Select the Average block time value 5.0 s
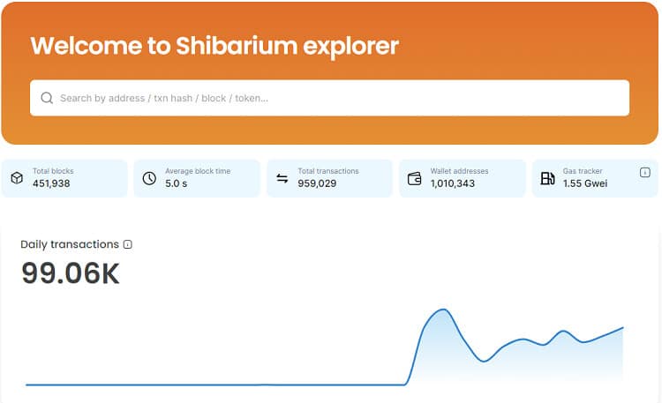The image size is (662, 403). click(176, 183)
